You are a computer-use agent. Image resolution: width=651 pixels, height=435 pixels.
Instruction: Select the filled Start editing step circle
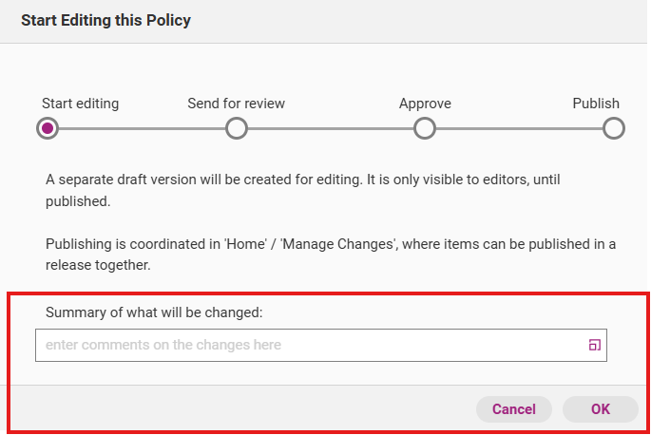pyautogui.click(x=47, y=128)
